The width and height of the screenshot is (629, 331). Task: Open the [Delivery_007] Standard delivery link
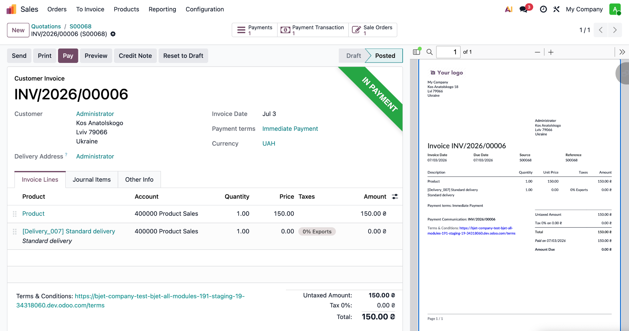click(x=68, y=232)
